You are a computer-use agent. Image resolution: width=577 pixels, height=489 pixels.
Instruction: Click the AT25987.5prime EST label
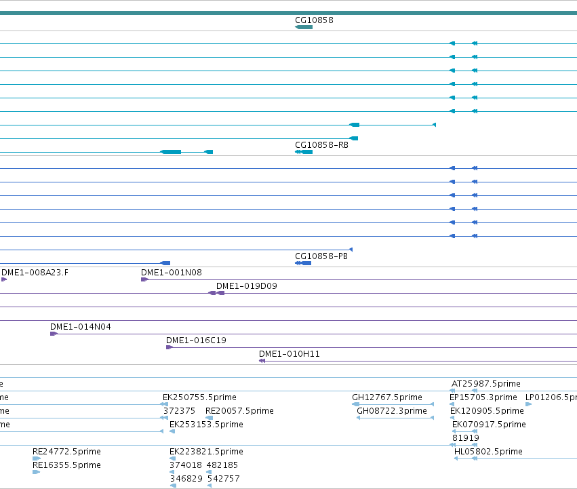click(x=485, y=384)
